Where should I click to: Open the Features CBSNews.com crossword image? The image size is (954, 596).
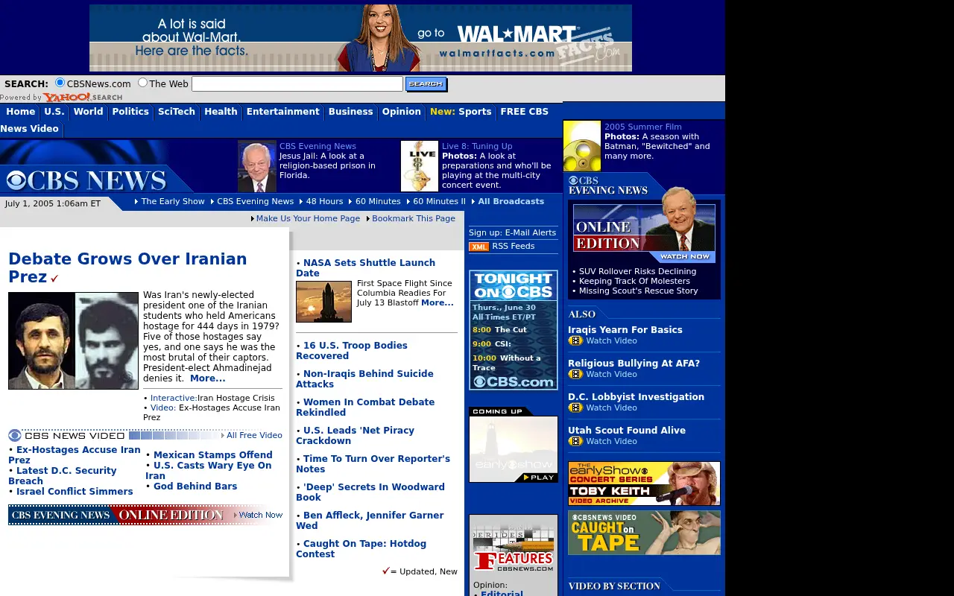click(x=514, y=549)
